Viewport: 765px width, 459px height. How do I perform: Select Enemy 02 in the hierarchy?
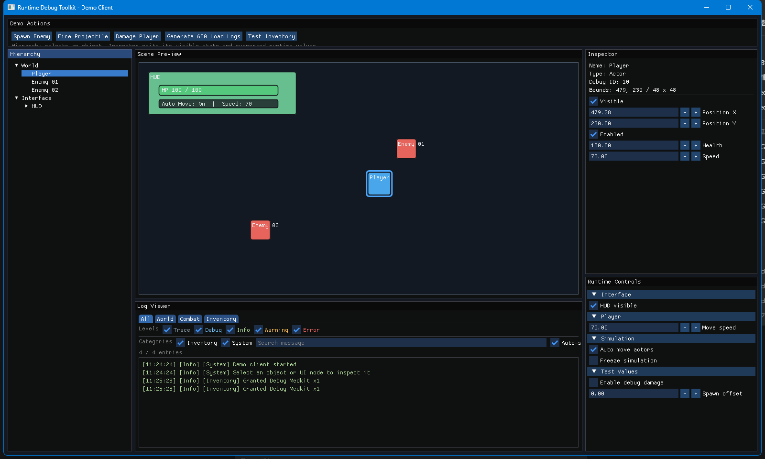44,90
